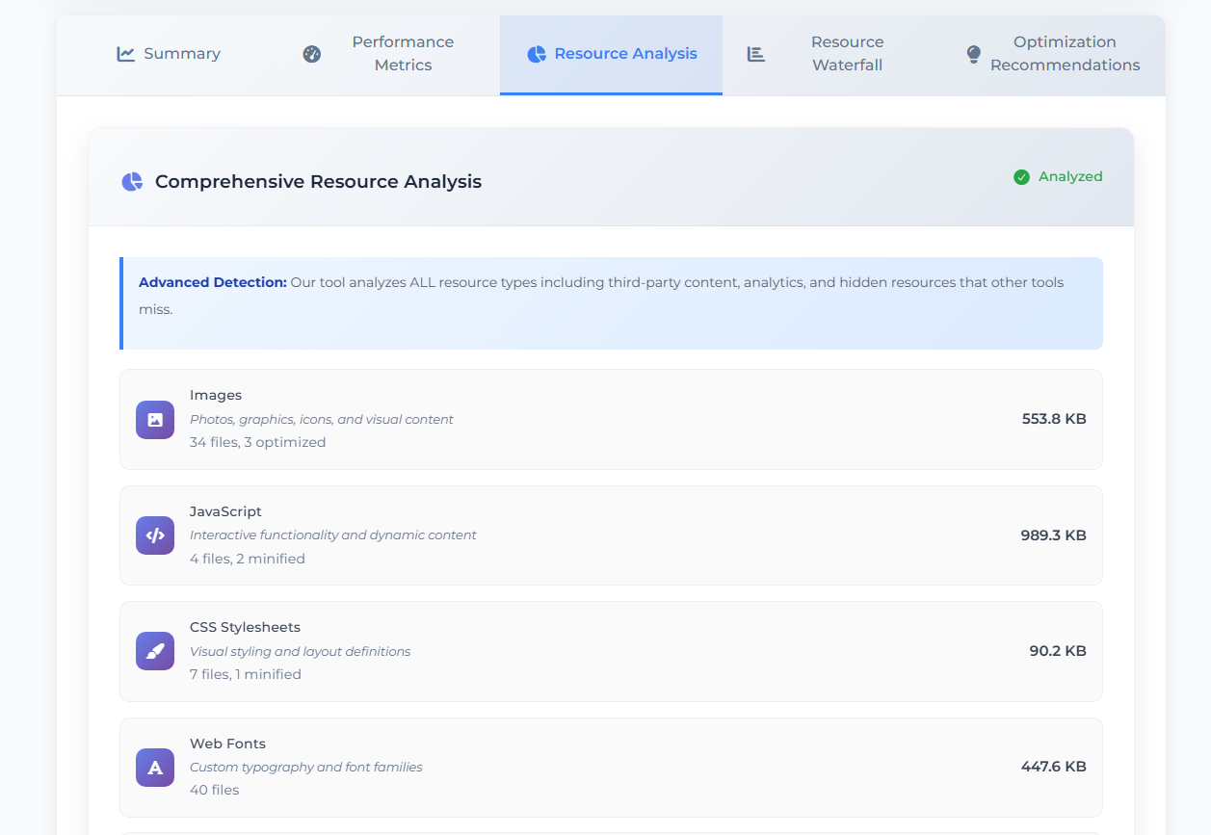Click the CSS size 90.2 KB

coord(1058,651)
